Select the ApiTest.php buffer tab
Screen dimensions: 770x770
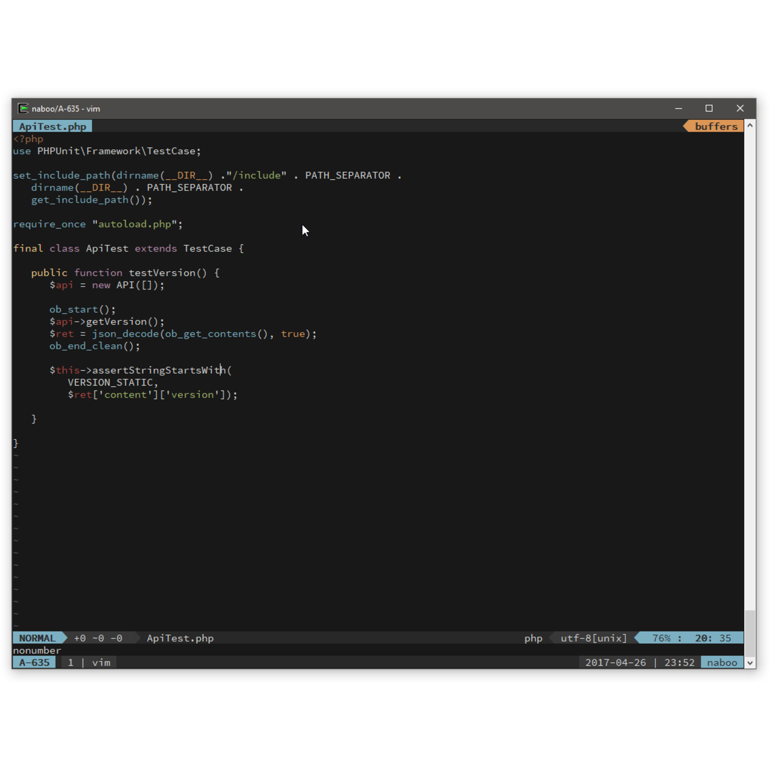[x=52, y=126]
